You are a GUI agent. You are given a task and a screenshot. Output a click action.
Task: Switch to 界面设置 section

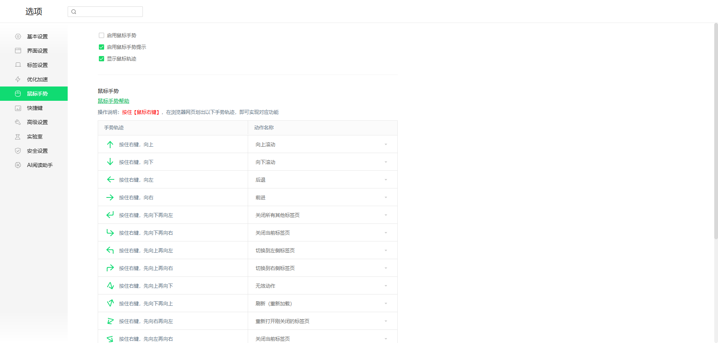pos(34,51)
